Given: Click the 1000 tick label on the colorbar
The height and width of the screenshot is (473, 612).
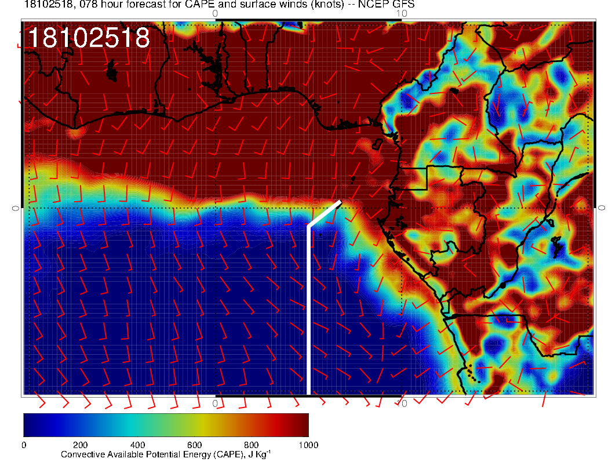Looking at the screenshot, I should click(308, 445).
